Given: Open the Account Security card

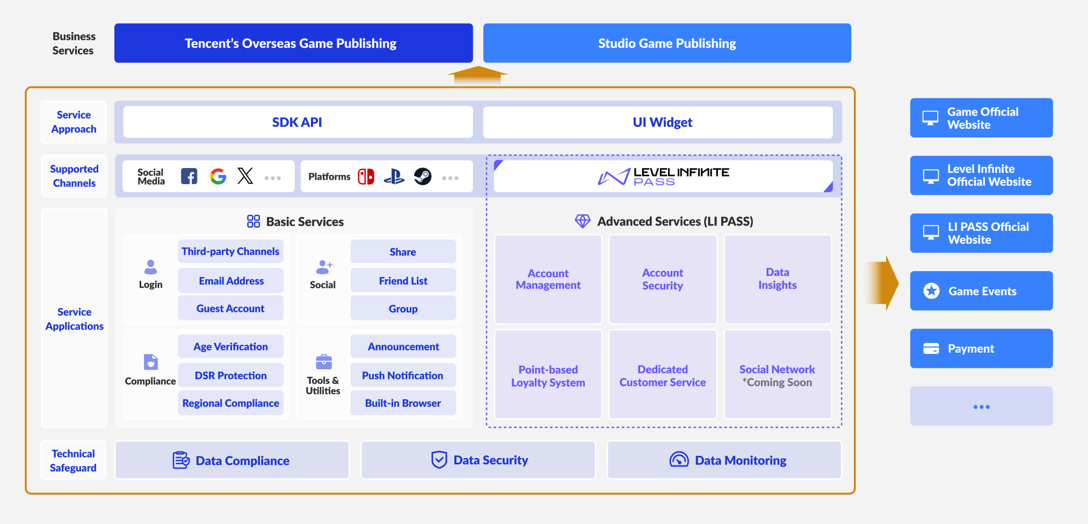Looking at the screenshot, I should click(x=663, y=279).
